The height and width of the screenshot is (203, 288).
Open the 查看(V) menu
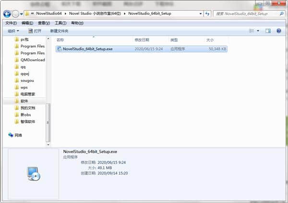(x=44, y=23)
